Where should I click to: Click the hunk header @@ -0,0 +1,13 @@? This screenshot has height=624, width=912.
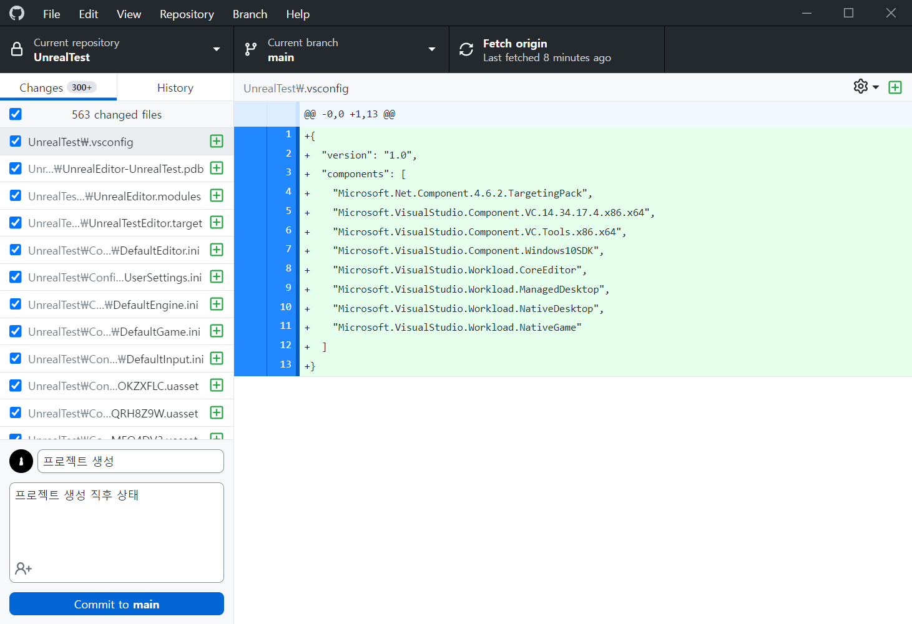point(350,114)
